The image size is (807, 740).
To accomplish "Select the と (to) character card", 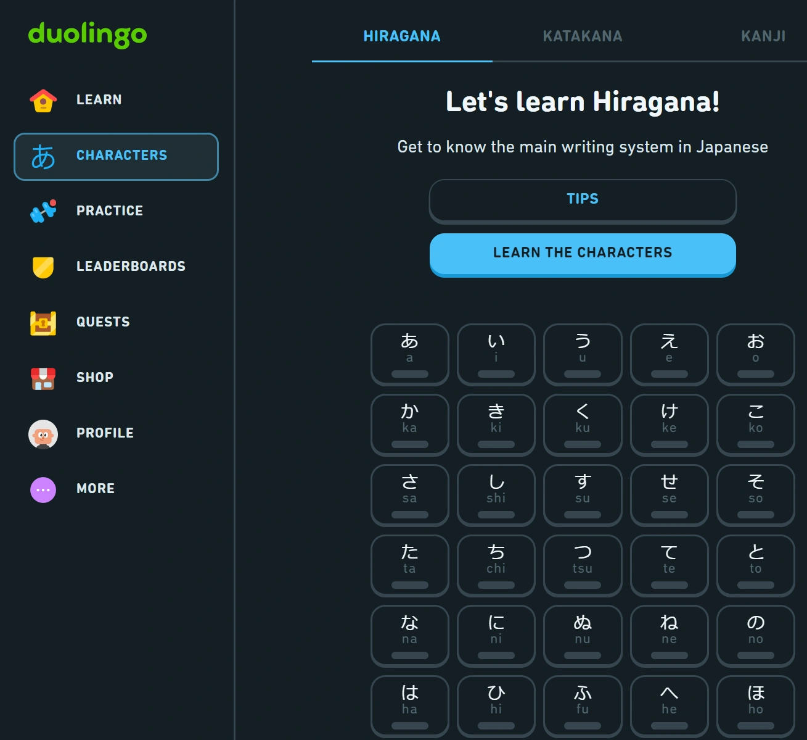I will tap(756, 565).
